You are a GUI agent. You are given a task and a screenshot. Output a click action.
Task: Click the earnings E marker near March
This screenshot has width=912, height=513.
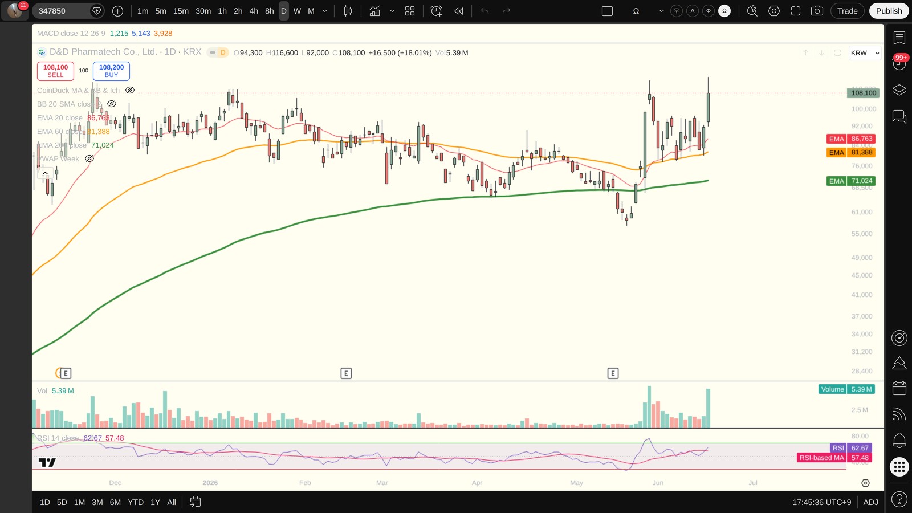tap(346, 373)
